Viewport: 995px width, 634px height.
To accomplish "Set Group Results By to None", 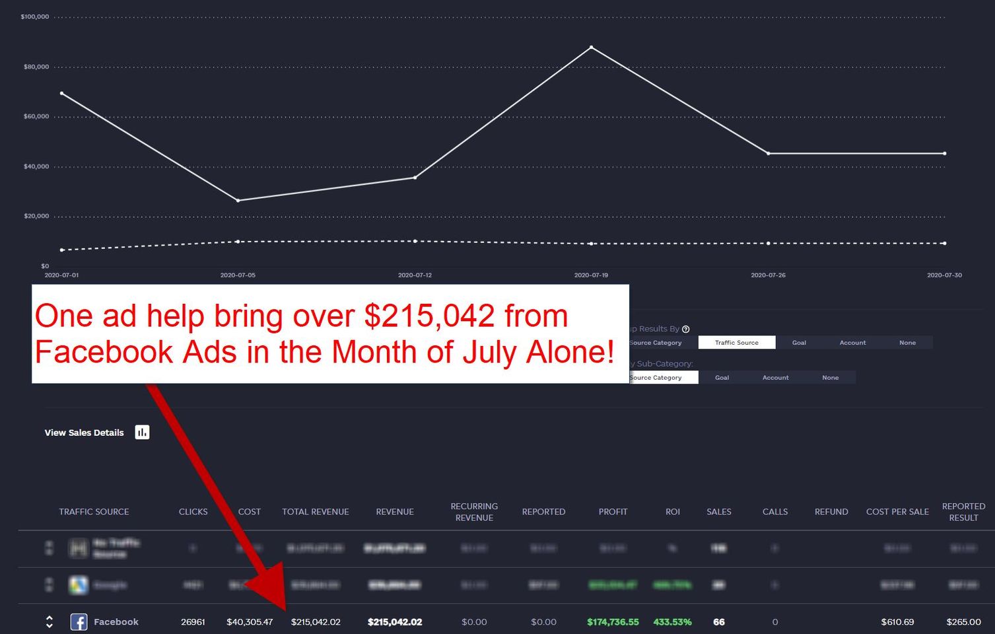I will coord(907,343).
